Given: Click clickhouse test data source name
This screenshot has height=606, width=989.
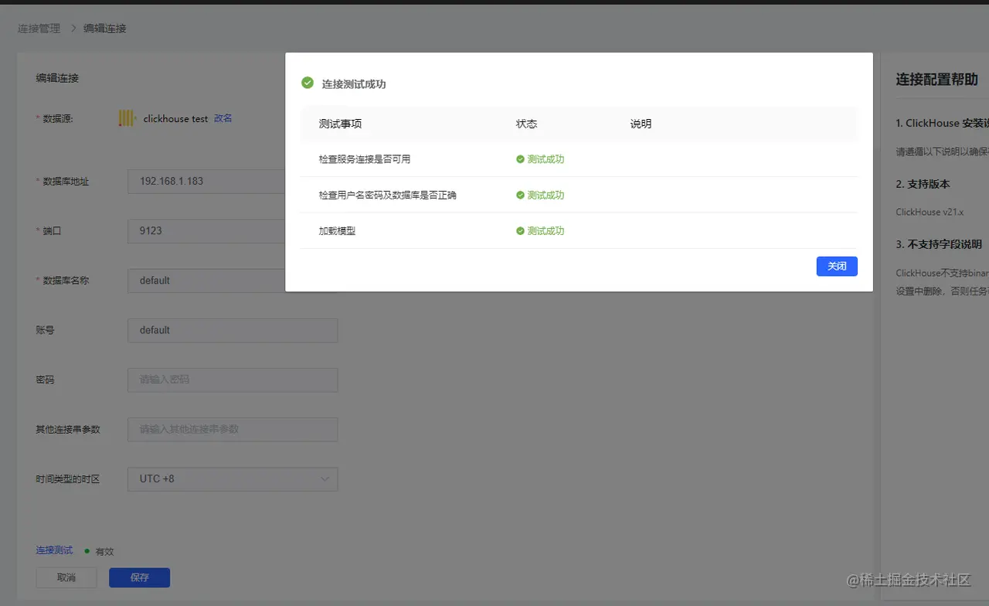Looking at the screenshot, I should click(x=176, y=118).
